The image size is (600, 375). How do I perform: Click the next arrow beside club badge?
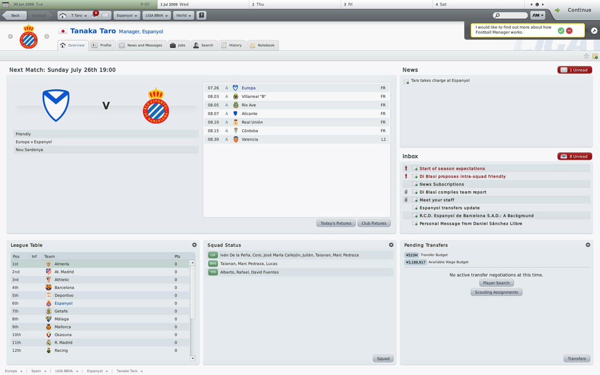click(x=46, y=36)
